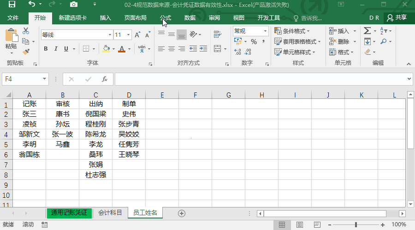Switch to Page Layout view in status bar
The height and width of the screenshot is (230, 415).
pos(300,225)
